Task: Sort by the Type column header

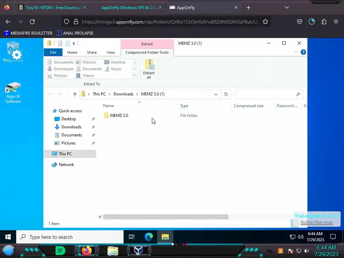Action: click(x=184, y=106)
